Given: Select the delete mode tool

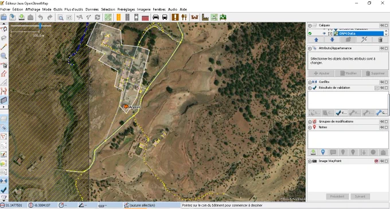Looking at the screenshot, I should [4, 65].
